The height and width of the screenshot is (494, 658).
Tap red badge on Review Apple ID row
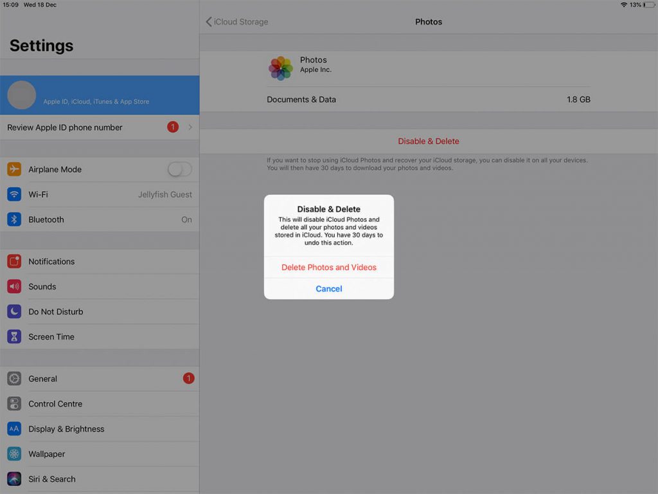click(173, 127)
